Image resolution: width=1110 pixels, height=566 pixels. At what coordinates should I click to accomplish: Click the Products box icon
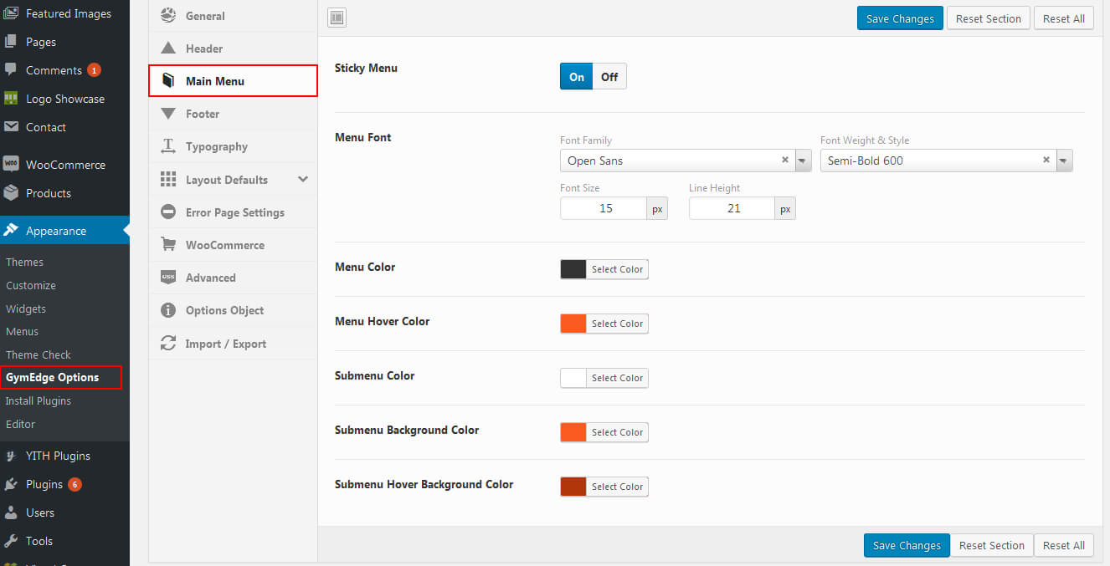(x=11, y=193)
